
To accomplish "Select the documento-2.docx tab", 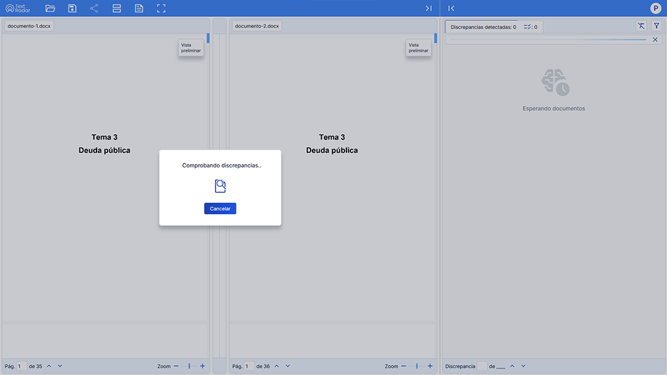I will tap(257, 26).
